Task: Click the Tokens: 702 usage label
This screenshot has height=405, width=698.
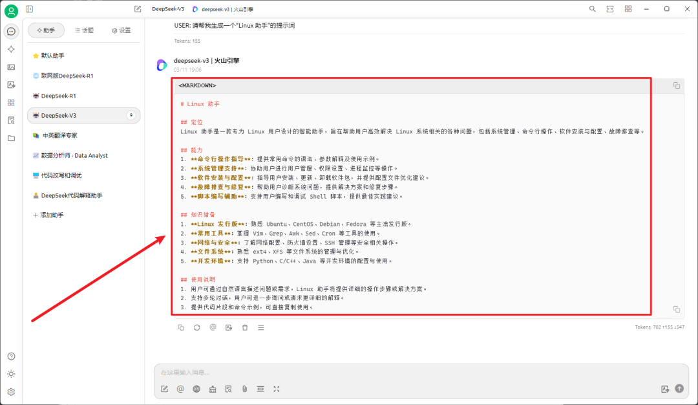Action: click(x=660, y=327)
